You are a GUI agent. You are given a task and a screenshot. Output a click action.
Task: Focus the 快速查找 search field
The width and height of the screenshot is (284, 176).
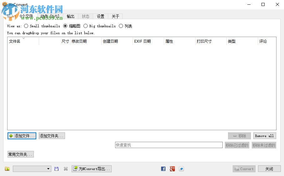[169, 145]
